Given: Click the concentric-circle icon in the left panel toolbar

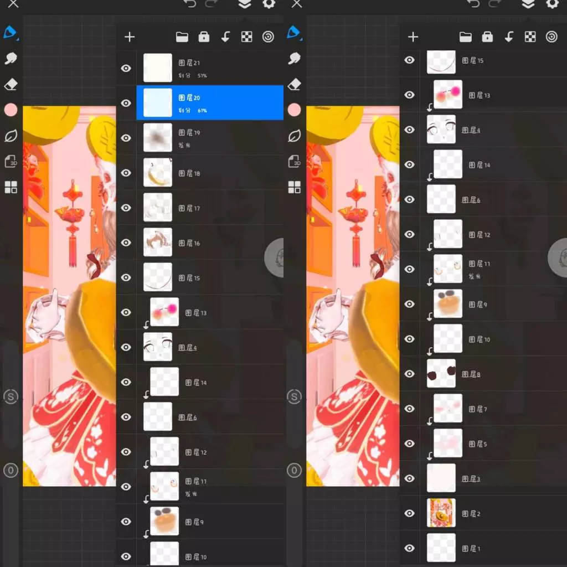Looking at the screenshot, I should pos(268,37).
